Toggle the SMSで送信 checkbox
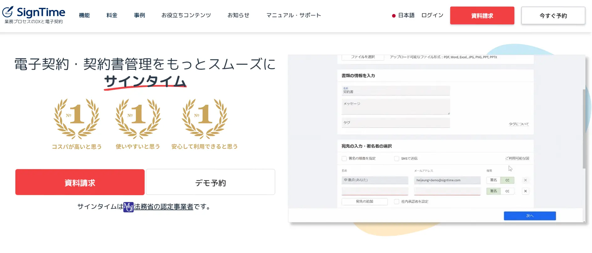Image resolution: width=592 pixels, height=253 pixels. tap(397, 159)
